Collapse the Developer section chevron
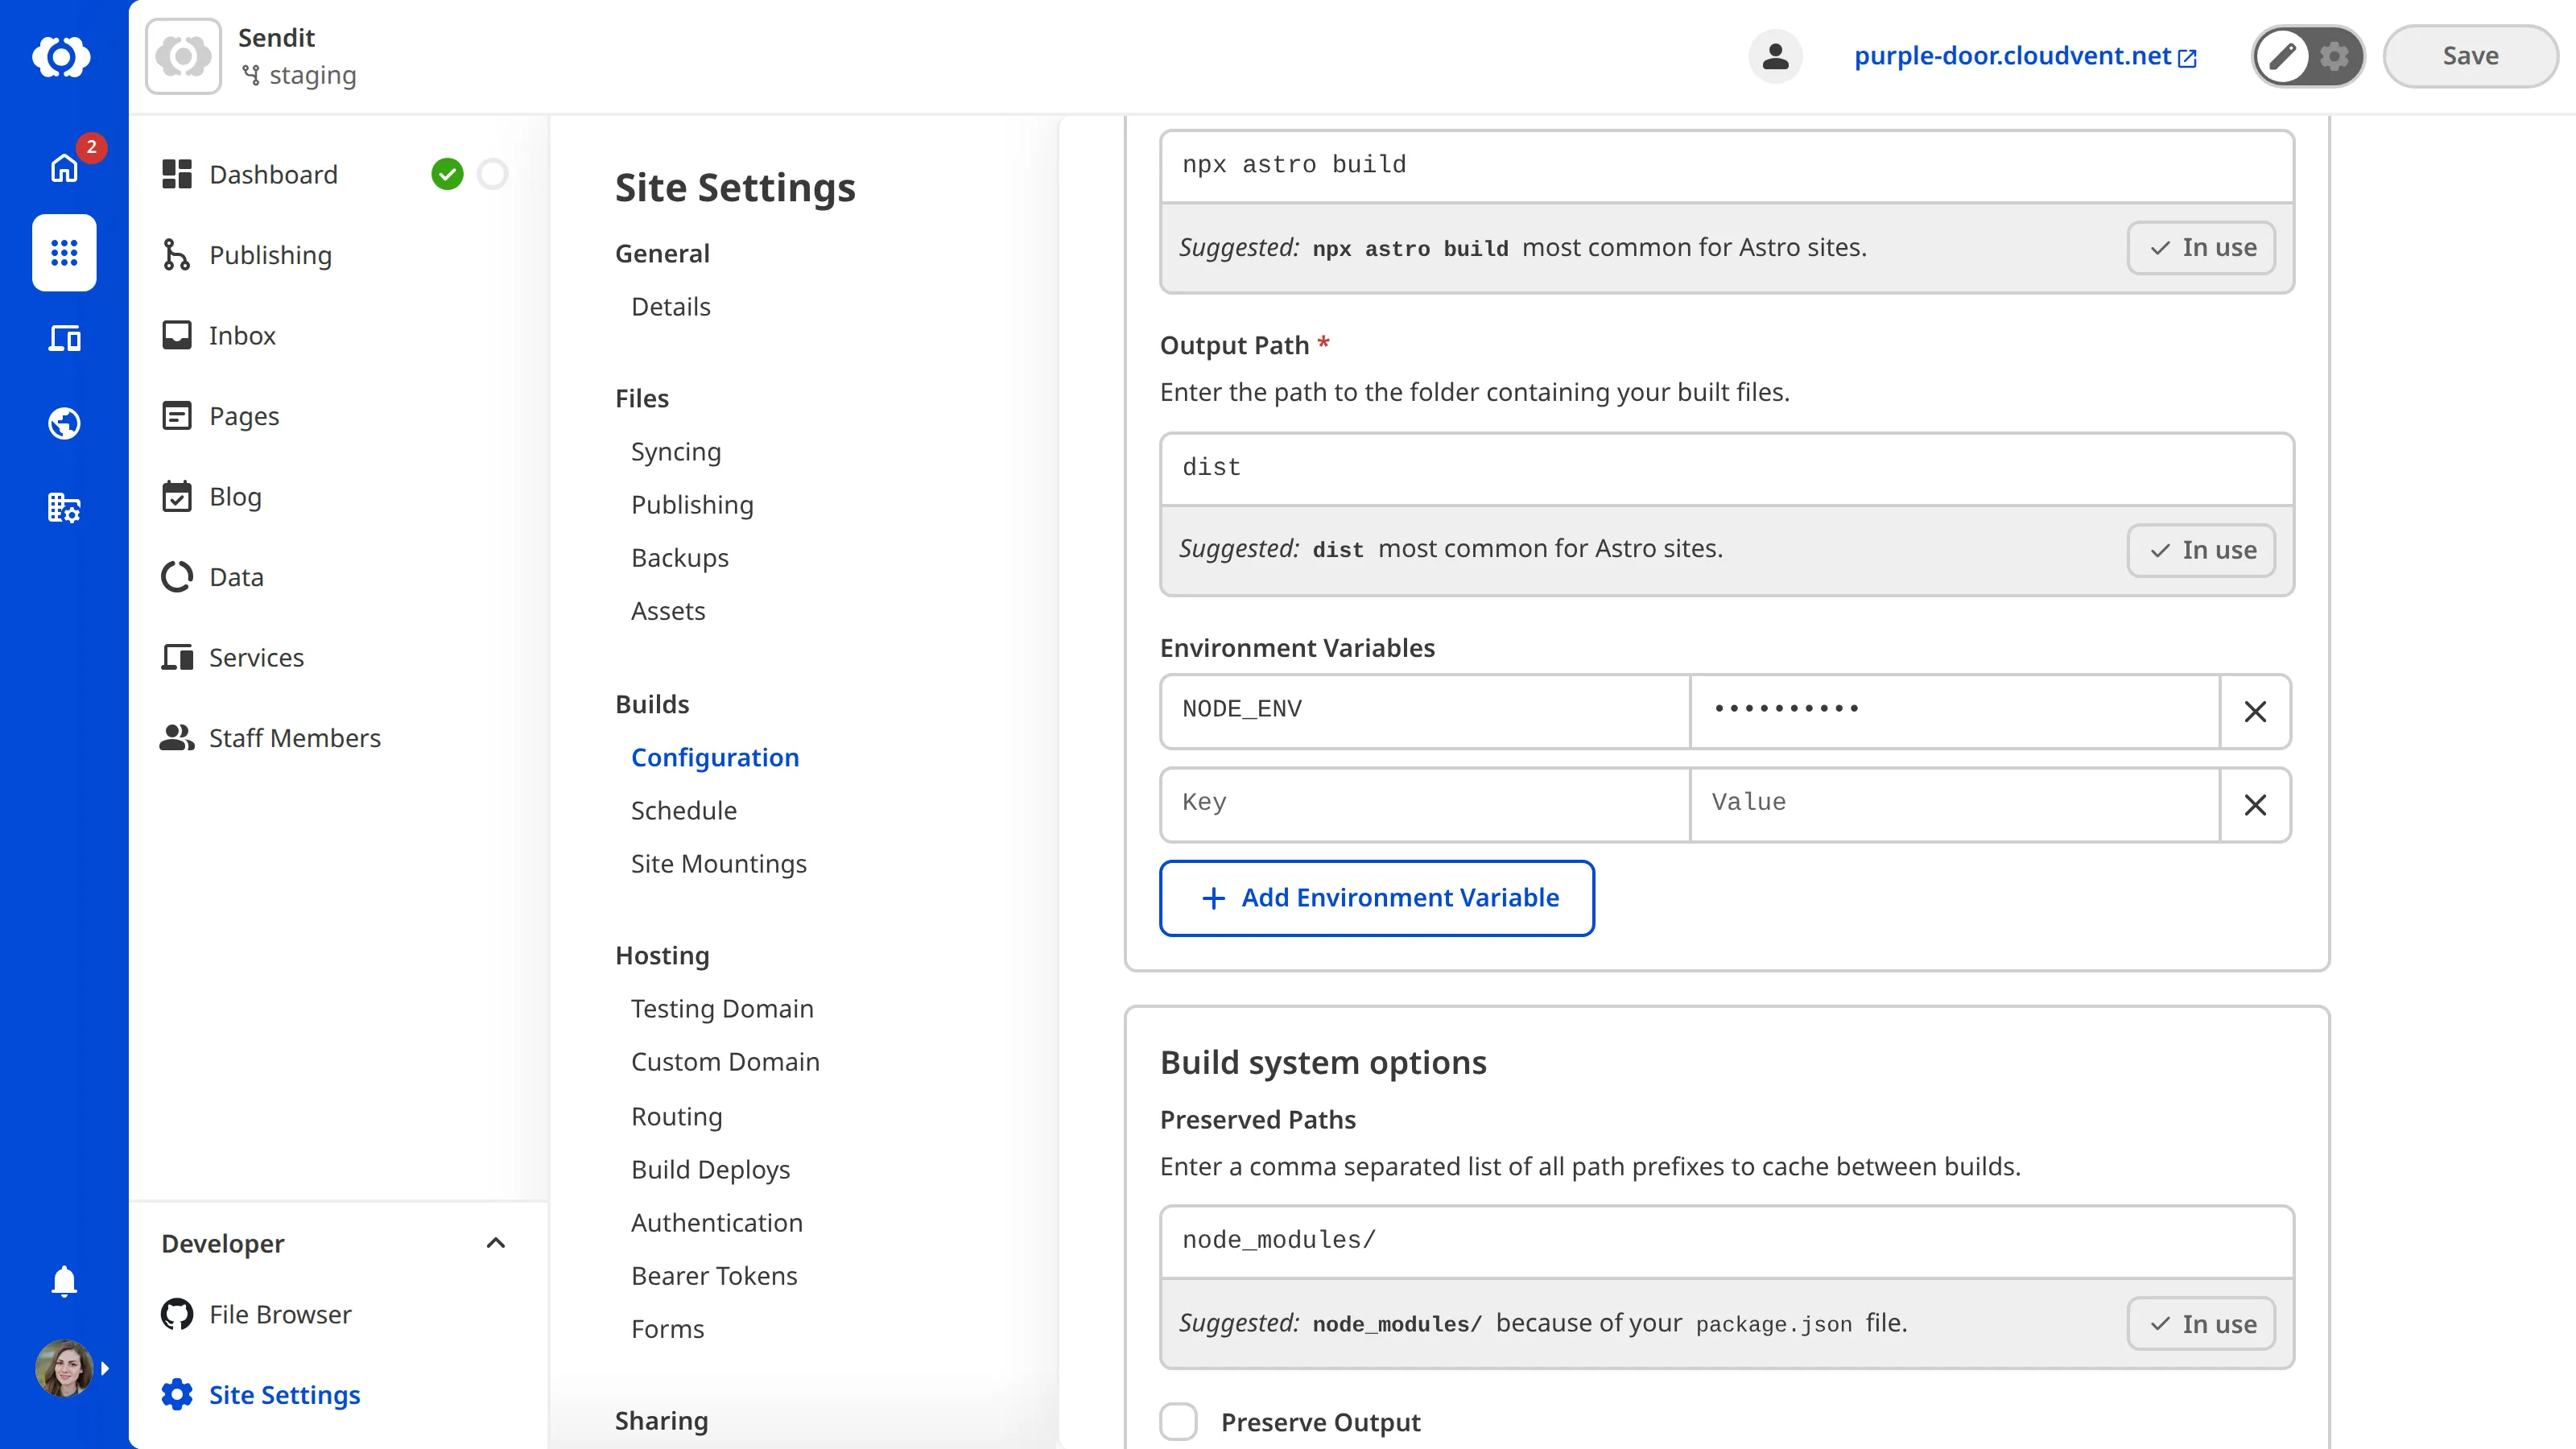2576x1449 pixels. (497, 1243)
